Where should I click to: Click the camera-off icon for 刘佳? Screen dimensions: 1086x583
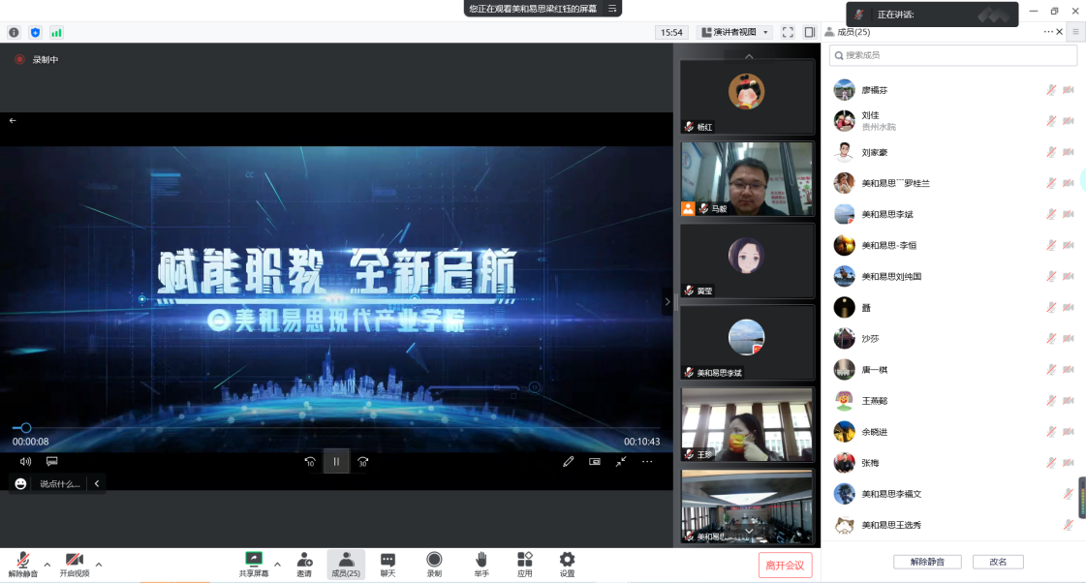[x=1069, y=121]
